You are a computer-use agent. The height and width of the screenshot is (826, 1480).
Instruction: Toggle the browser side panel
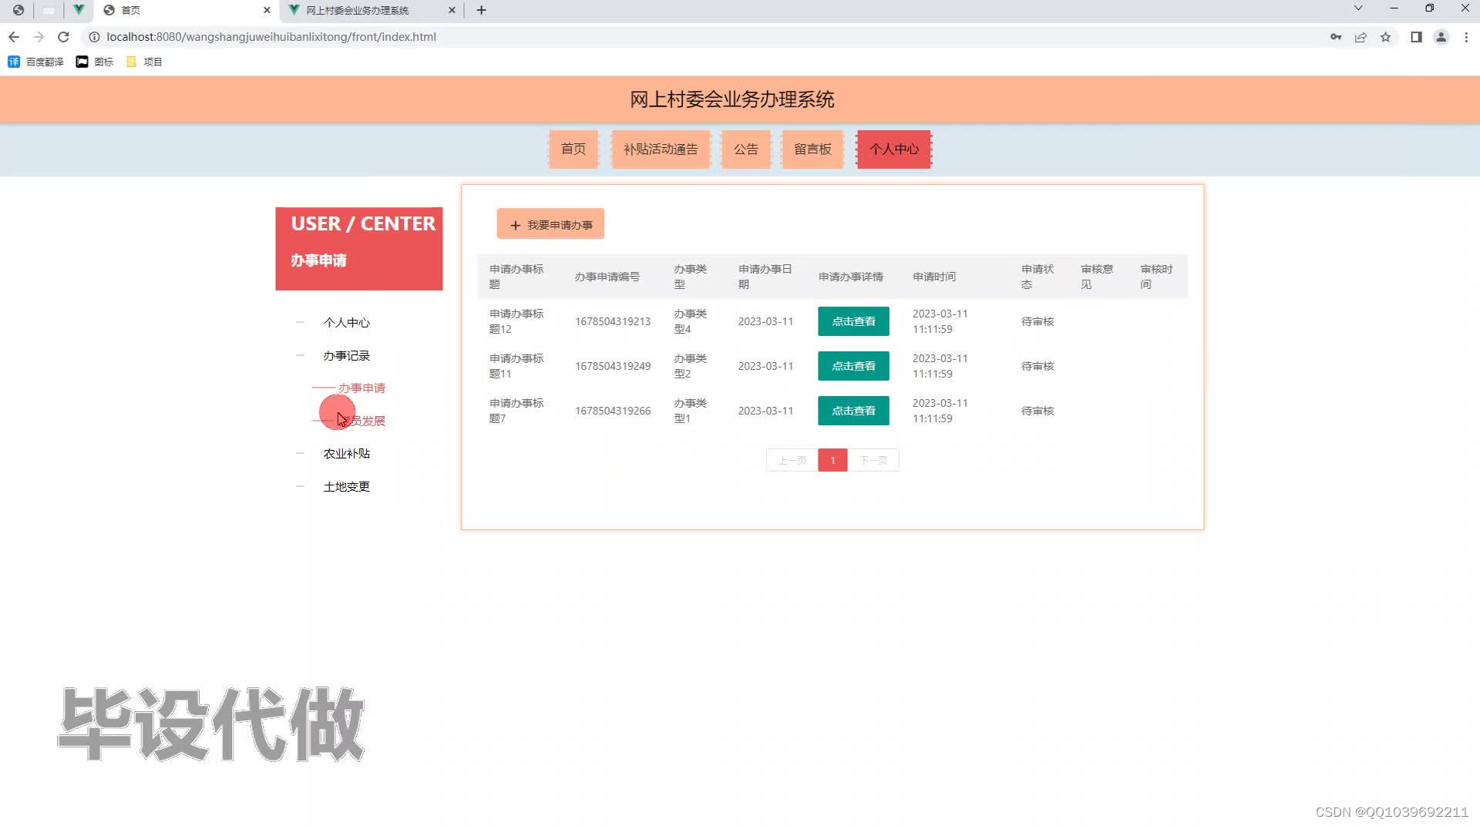point(1416,37)
